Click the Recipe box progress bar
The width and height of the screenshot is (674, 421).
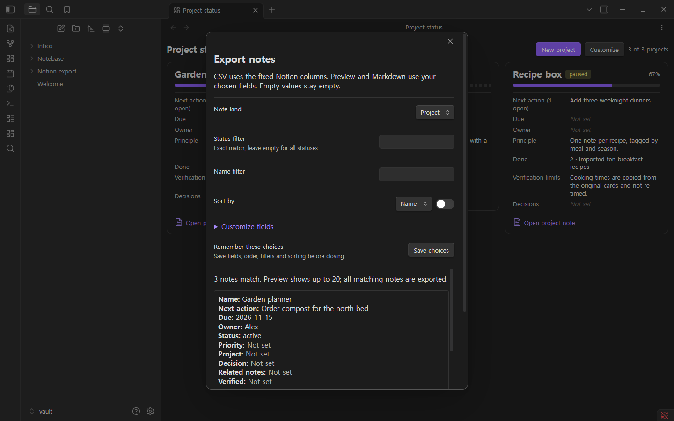pyautogui.click(x=586, y=85)
